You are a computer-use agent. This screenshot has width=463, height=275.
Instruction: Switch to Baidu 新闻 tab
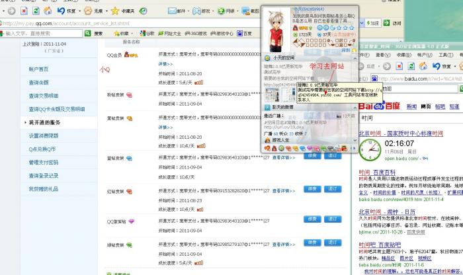[411, 106]
